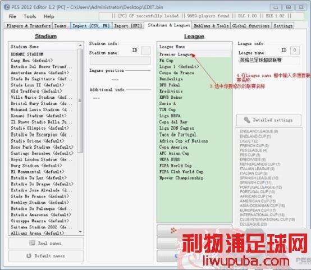Select Premier League in league list
Viewport: 311px width, 270px height.
[x=194, y=54]
